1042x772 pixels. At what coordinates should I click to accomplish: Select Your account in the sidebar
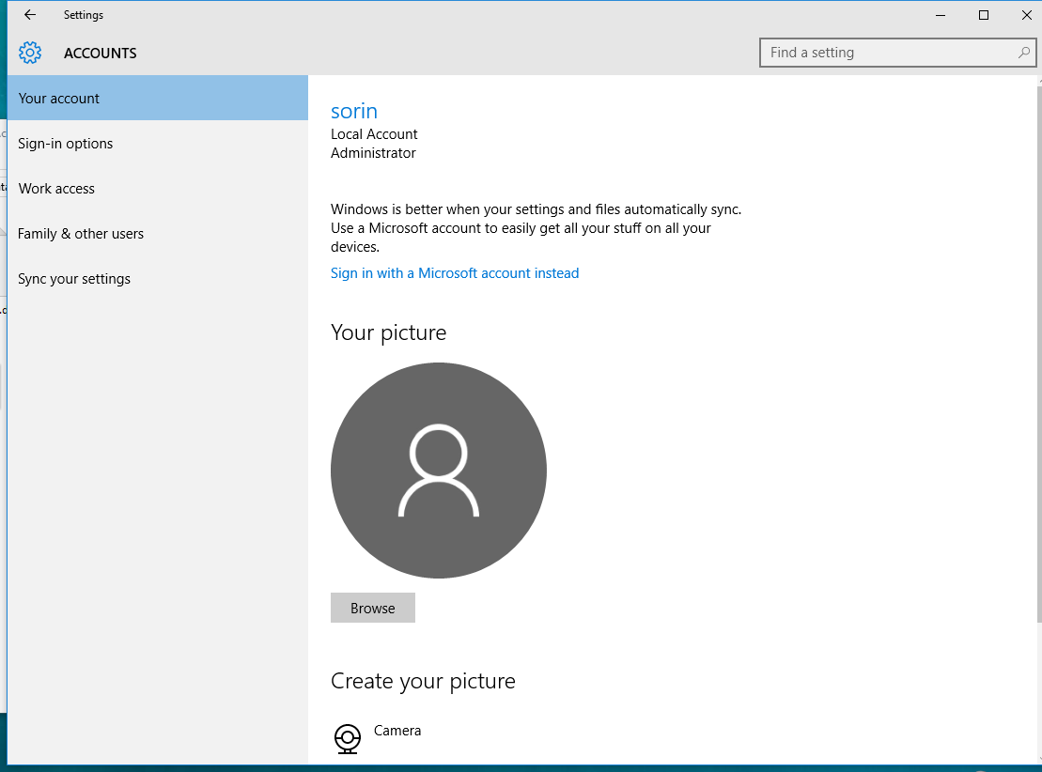[x=58, y=98]
